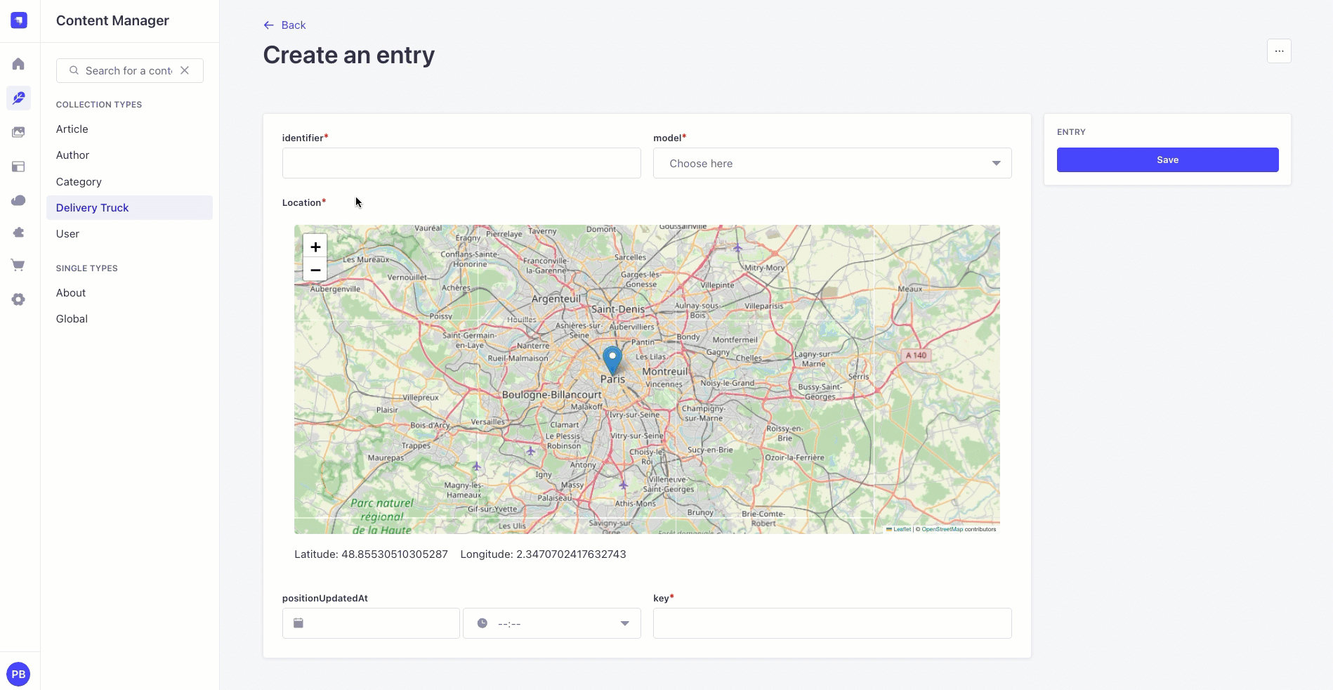The width and height of the screenshot is (1333, 690).
Task: Select Article collection type
Action: tap(72, 129)
